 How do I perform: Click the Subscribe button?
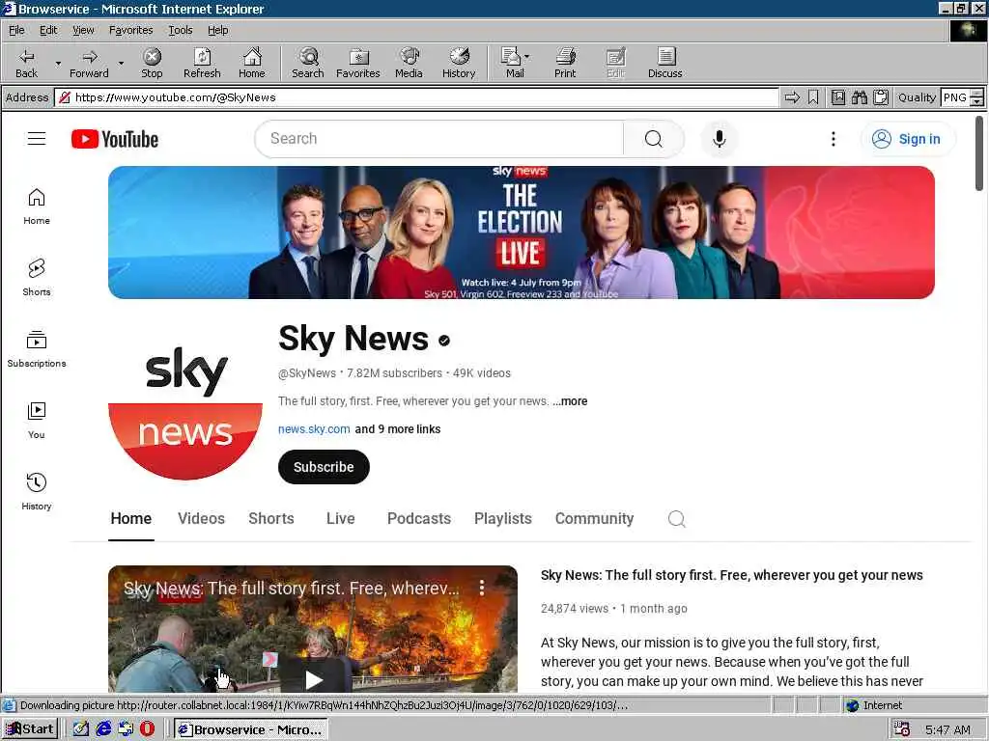pos(324,467)
